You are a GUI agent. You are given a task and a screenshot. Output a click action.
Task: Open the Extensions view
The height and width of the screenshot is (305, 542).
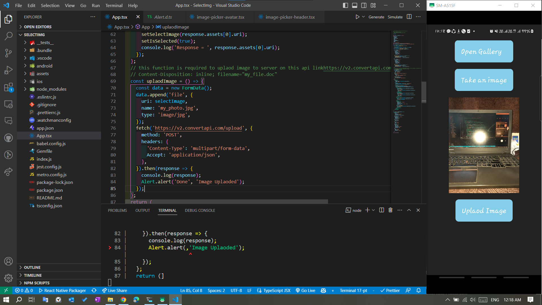pos(8,87)
